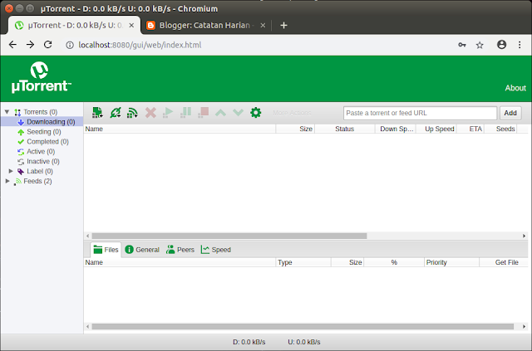Close the Blogger browser tab
532x351 pixels.
263,26
